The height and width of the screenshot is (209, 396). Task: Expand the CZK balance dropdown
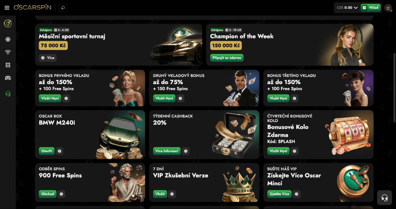347,8
